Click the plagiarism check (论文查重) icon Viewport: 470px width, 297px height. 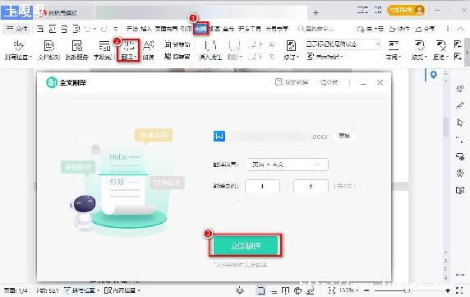[77, 50]
